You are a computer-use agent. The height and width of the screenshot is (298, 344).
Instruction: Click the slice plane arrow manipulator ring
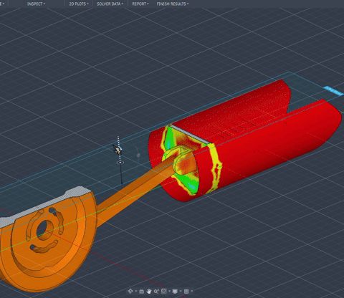(120, 163)
